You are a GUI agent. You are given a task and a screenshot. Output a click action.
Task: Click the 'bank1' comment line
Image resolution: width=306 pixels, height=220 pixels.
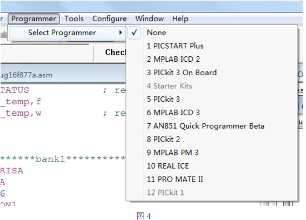pyautogui.click(x=62, y=159)
